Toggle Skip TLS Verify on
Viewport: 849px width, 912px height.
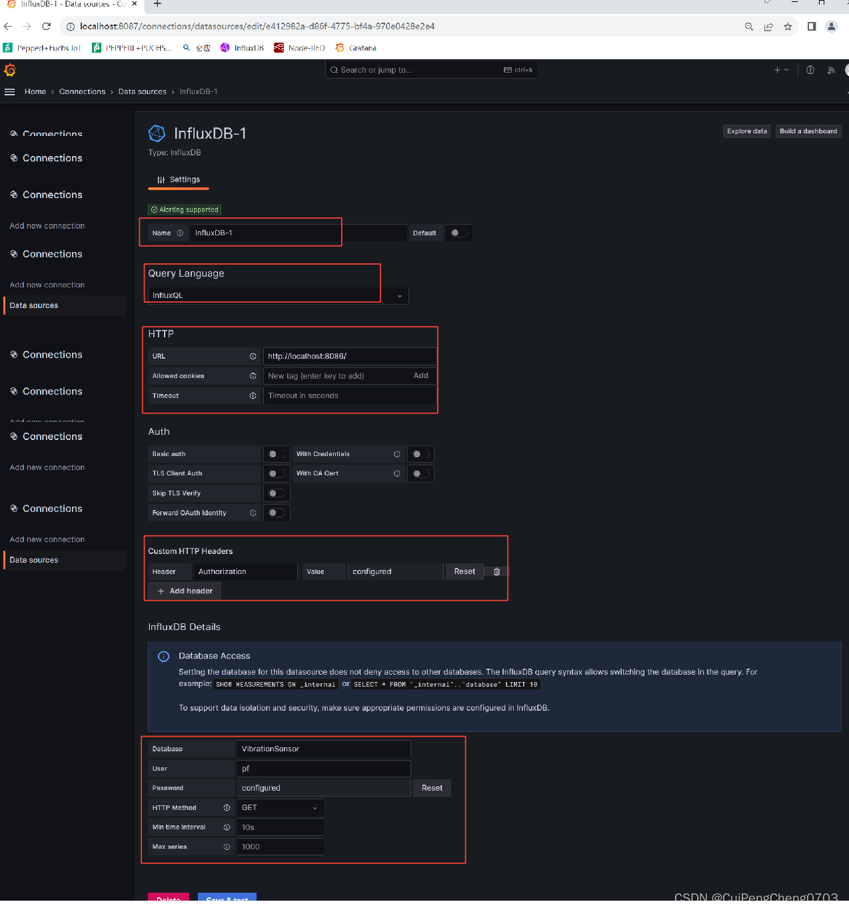click(x=277, y=493)
